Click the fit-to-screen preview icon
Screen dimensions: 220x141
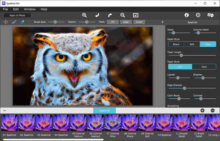[135, 15]
